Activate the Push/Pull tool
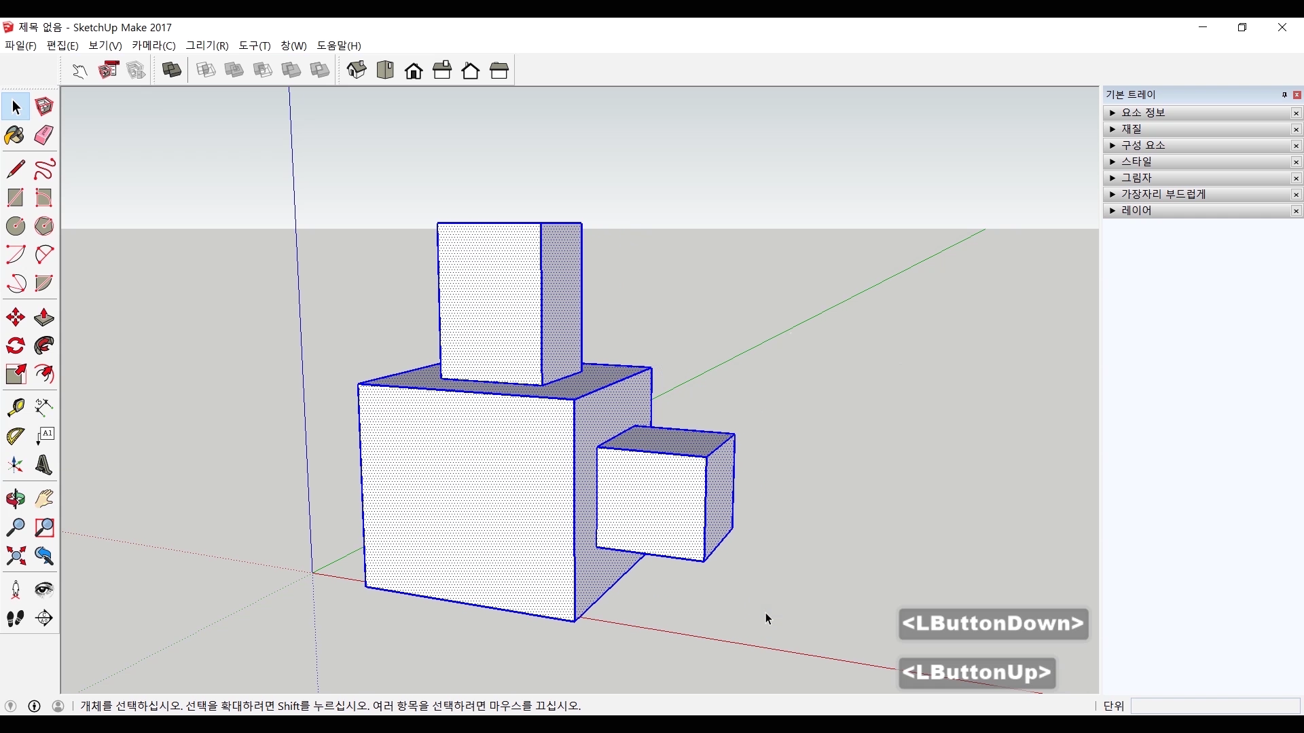The width and height of the screenshot is (1304, 733). (x=44, y=318)
